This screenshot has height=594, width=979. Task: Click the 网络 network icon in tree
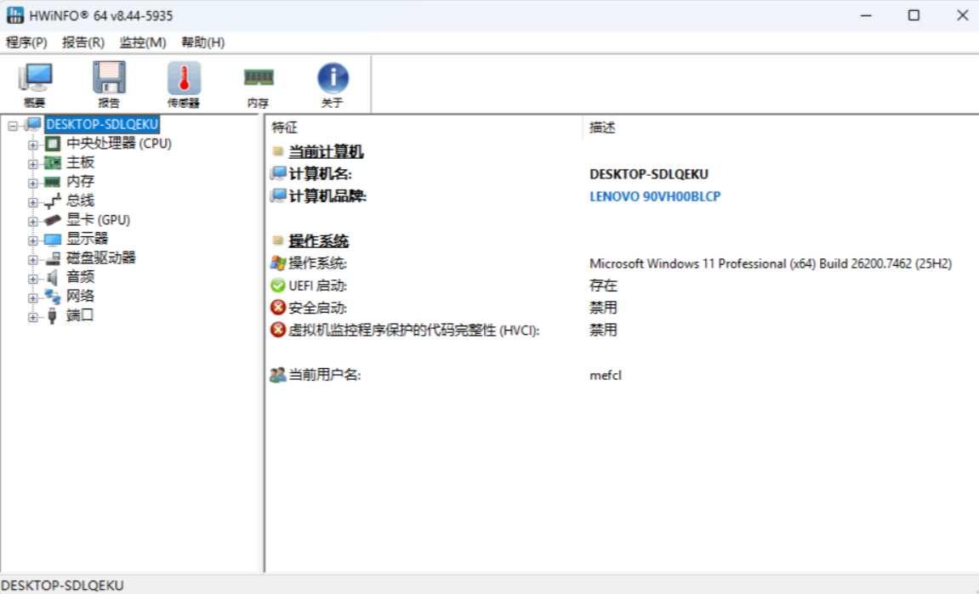pyautogui.click(x=53, y=297)
